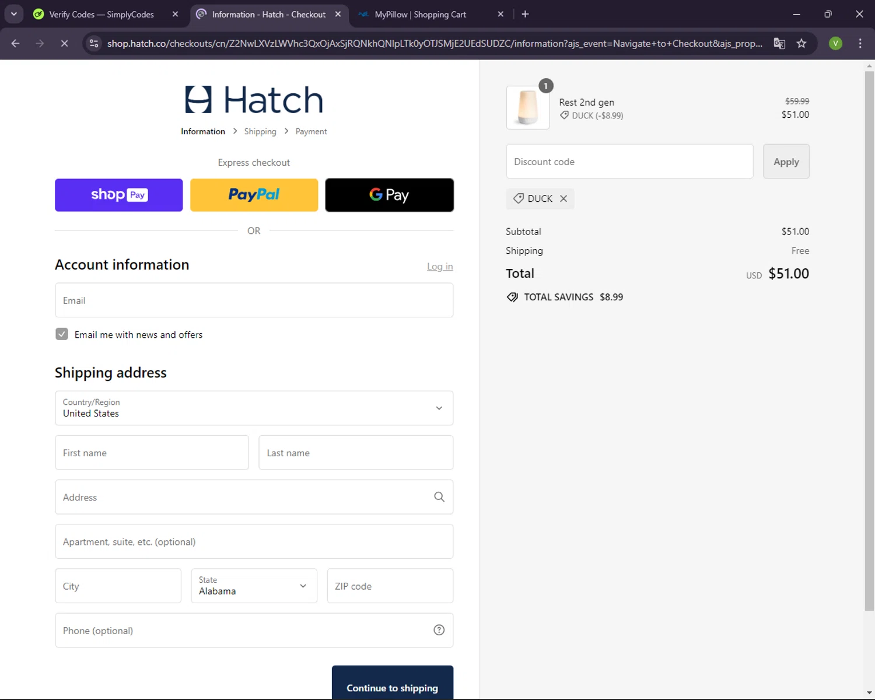This screenshot has height=700, width=875.
Task: Uncheck Email me with news and offers
Action: (x=62, y=334)
